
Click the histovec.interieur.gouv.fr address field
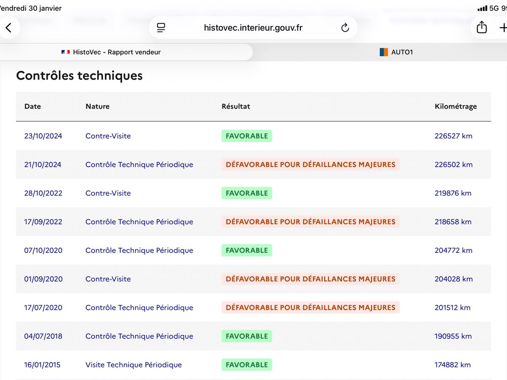click(x=253, y=28)
